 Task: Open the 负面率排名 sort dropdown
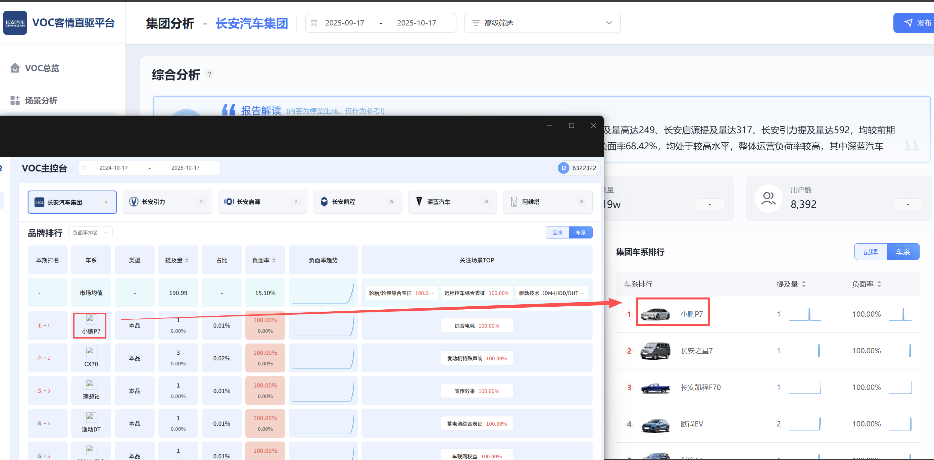(90, 233)
